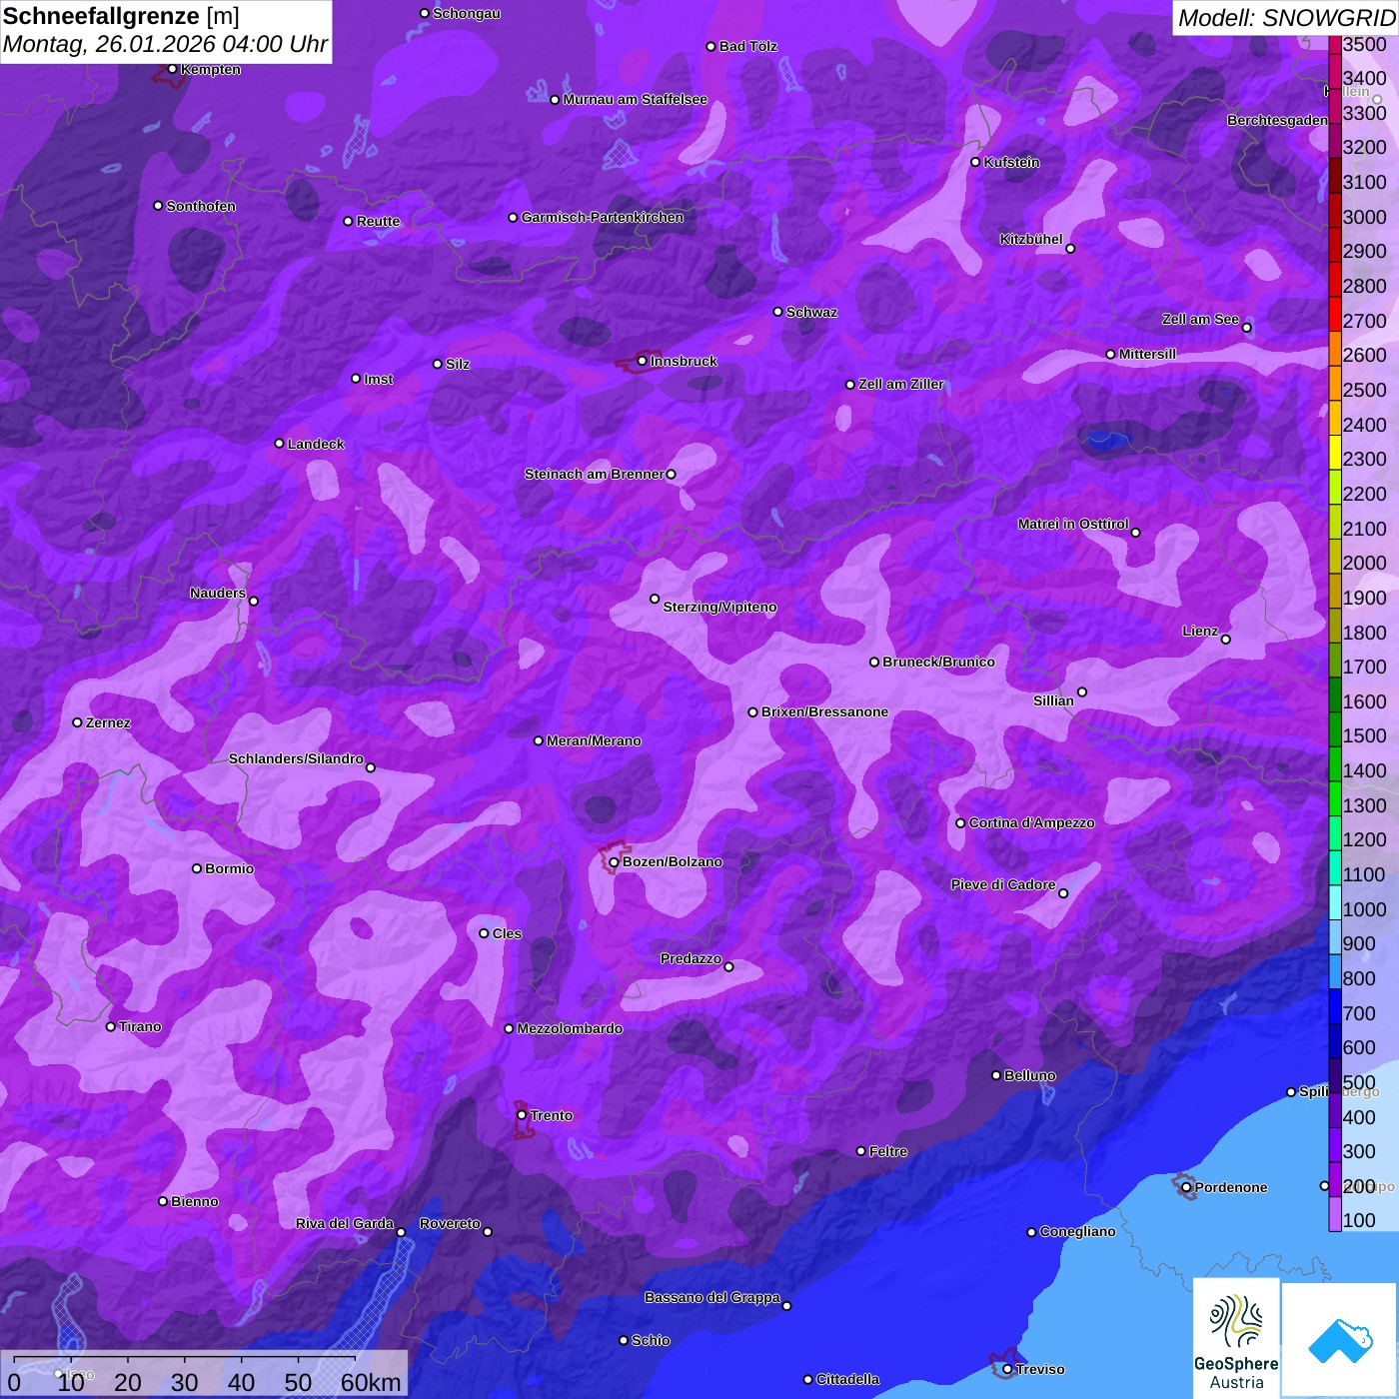Image resolution: width=1399 pixels, height=1399 pixels.
Task: Click the Bienno label
Action: pyautogui.click(x=194, y=1201)
